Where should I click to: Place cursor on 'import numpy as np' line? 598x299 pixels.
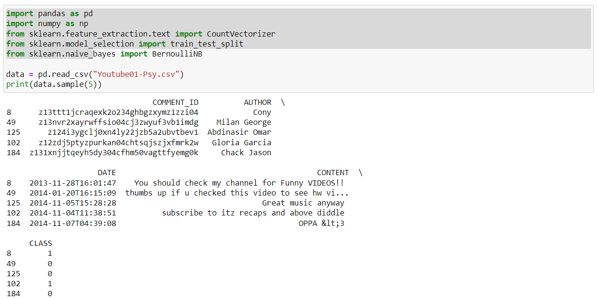coord(47,24)
